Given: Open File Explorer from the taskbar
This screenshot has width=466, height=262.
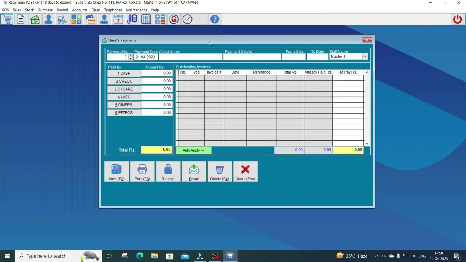Looking at the screenshot, I should coord(155,256).
